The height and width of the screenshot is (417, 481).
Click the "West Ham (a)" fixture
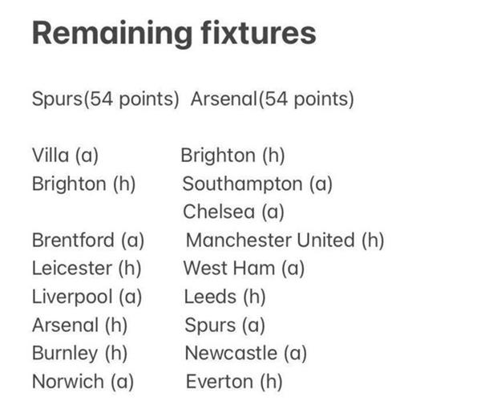pyautogui.click(x=245, y=268)
